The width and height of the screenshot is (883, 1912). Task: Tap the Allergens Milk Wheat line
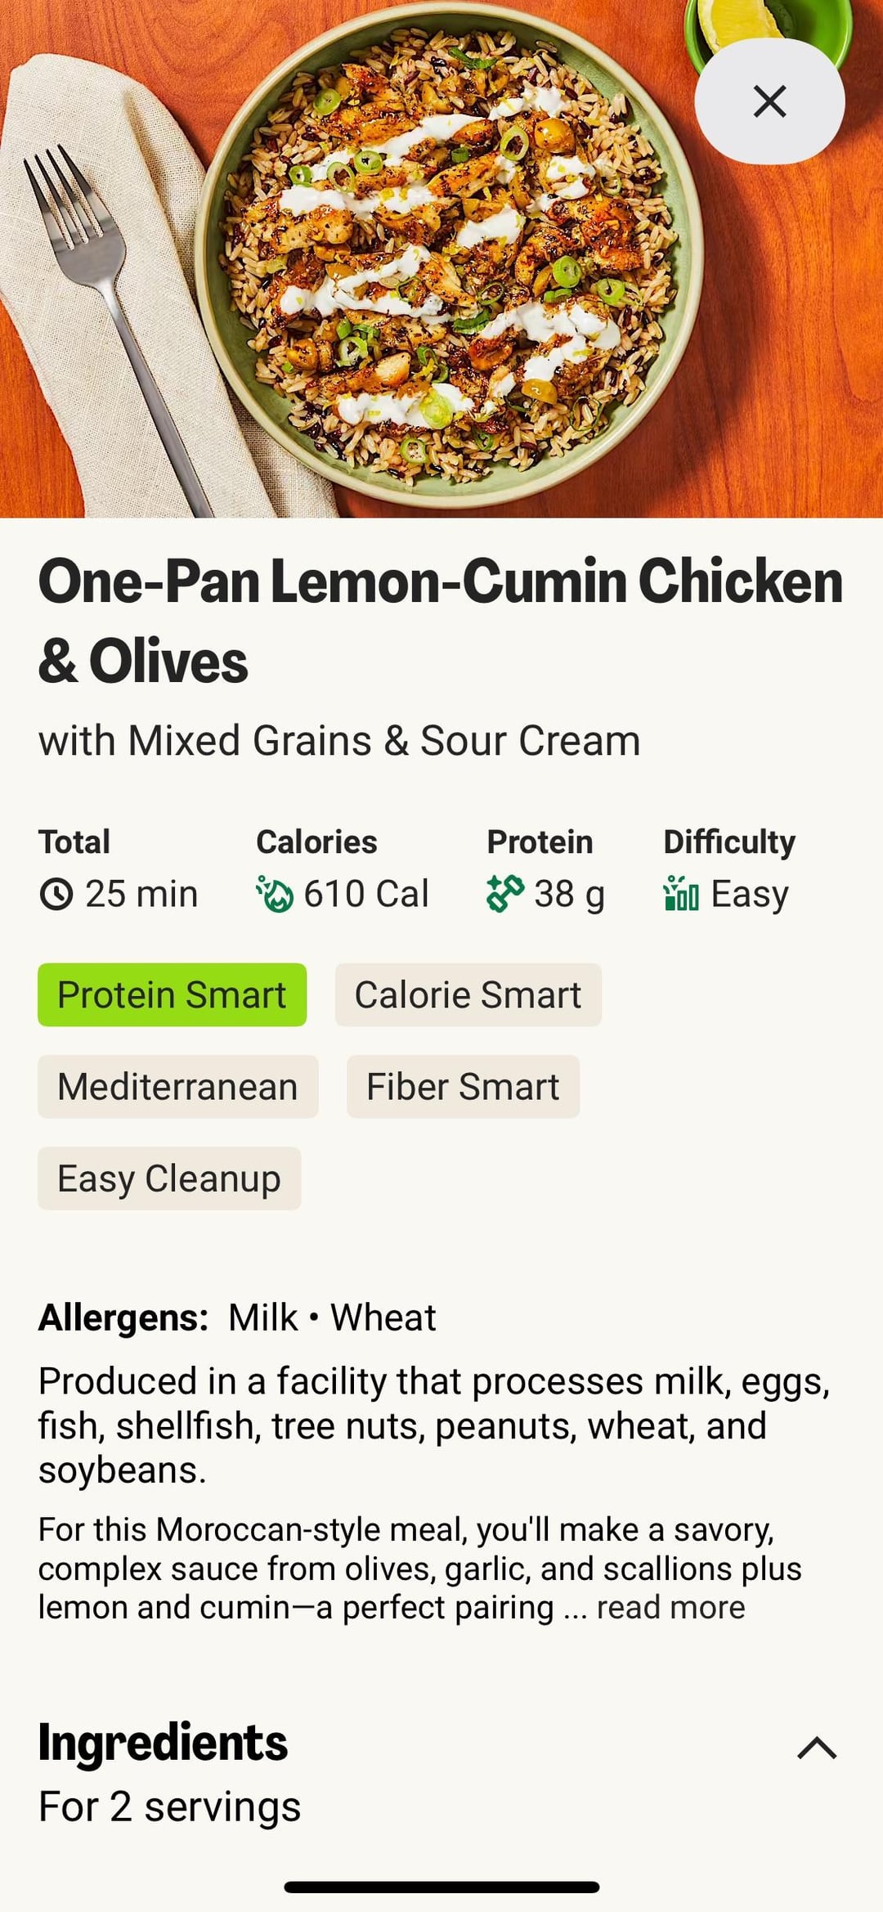237,1317
